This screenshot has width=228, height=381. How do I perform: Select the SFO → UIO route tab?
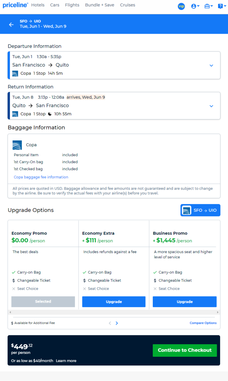(200, 210)
